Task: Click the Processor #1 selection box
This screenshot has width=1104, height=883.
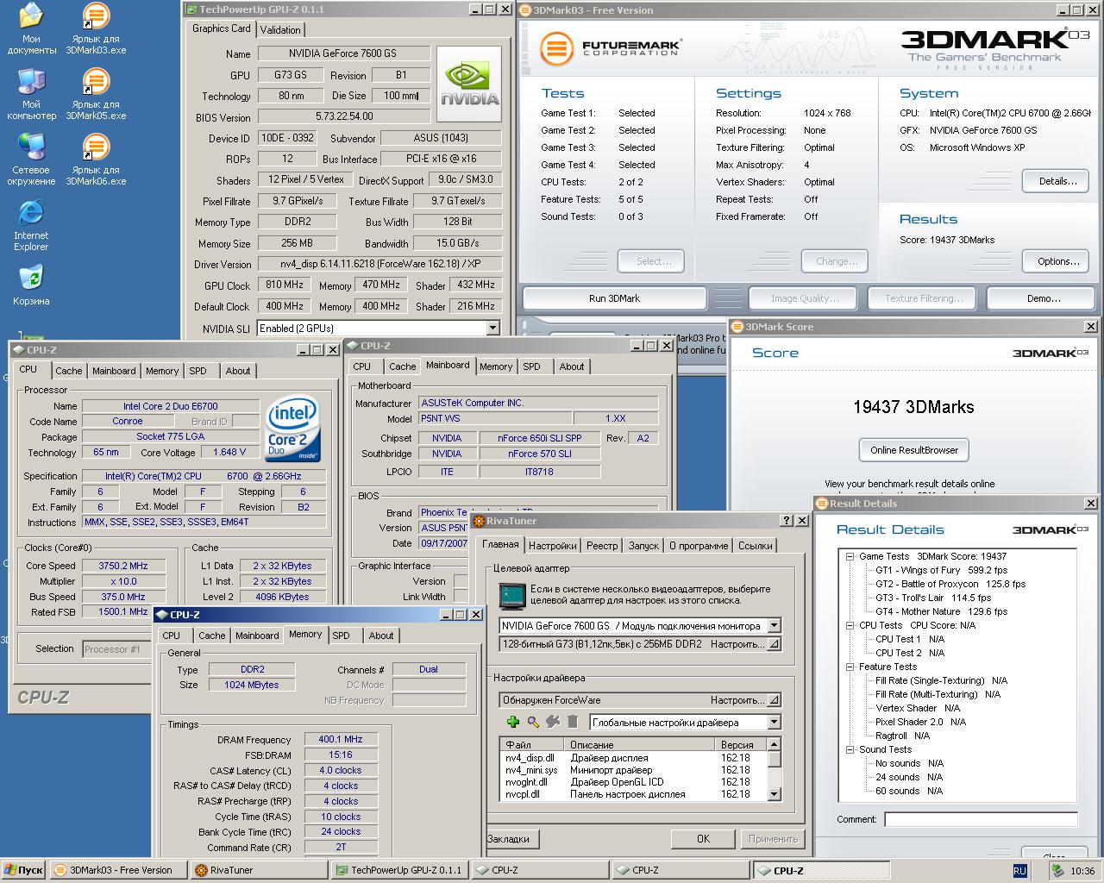Action: tap(119, 649)
